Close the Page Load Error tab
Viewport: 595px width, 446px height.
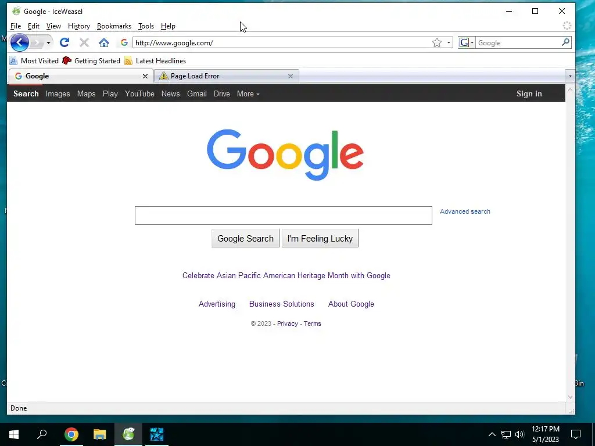click(291, 76)
